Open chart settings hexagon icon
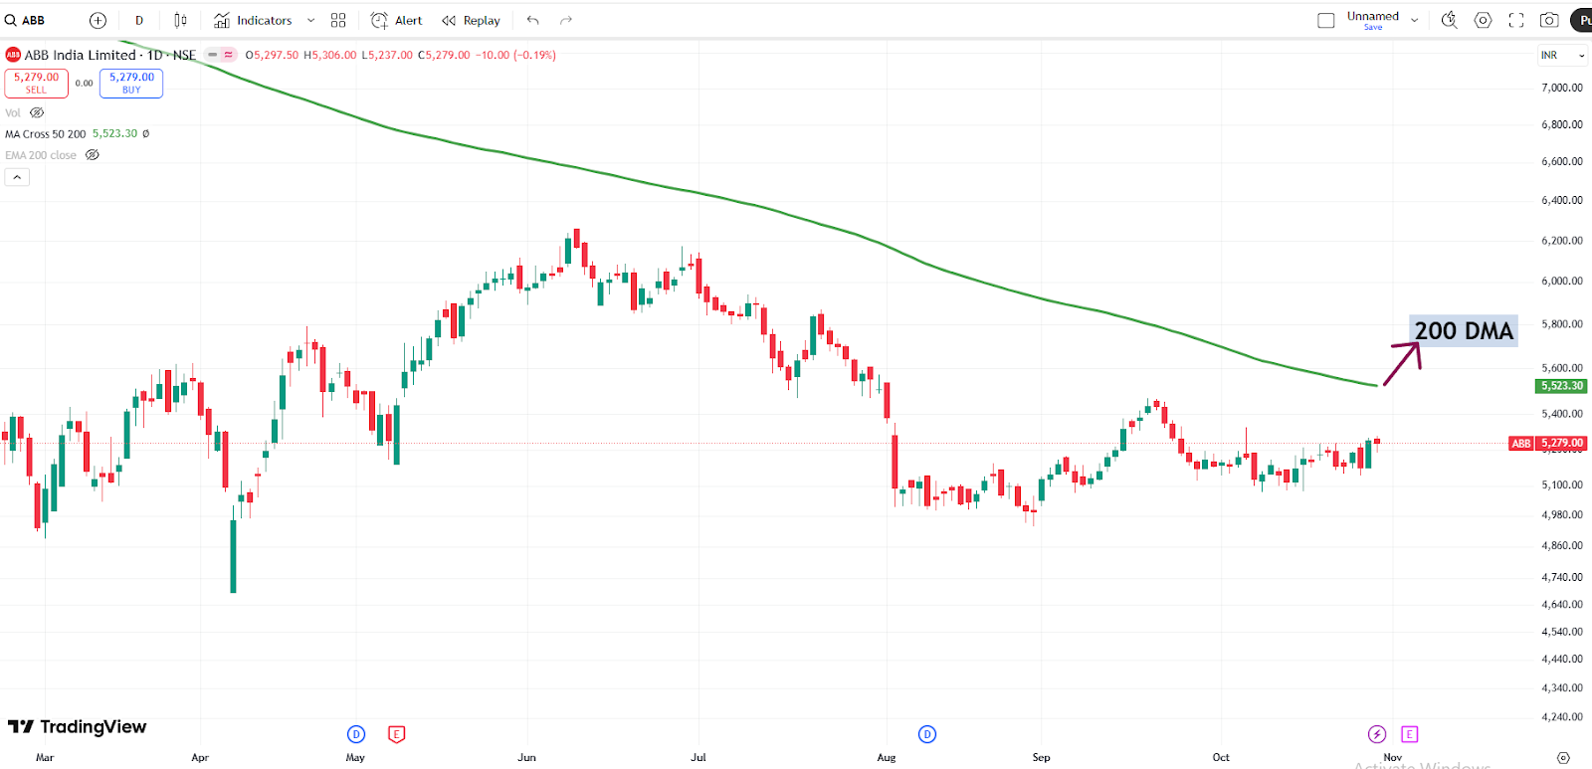The width and height of the screenshot is (1592, 769). click(x=1483, y=20)
